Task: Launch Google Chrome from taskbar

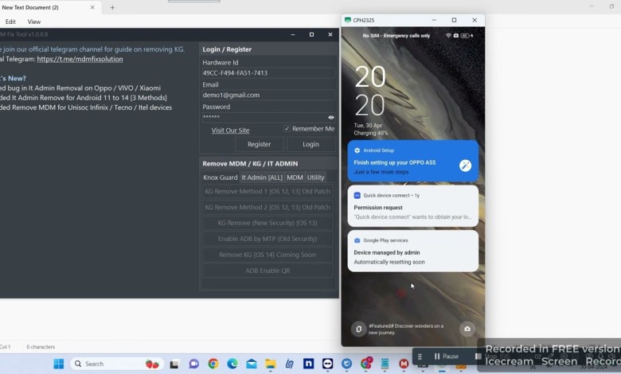Action: pos(213,364)
